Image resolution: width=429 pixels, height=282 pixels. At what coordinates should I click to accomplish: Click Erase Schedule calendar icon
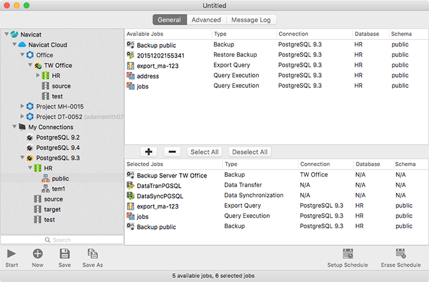click(401, 254)
